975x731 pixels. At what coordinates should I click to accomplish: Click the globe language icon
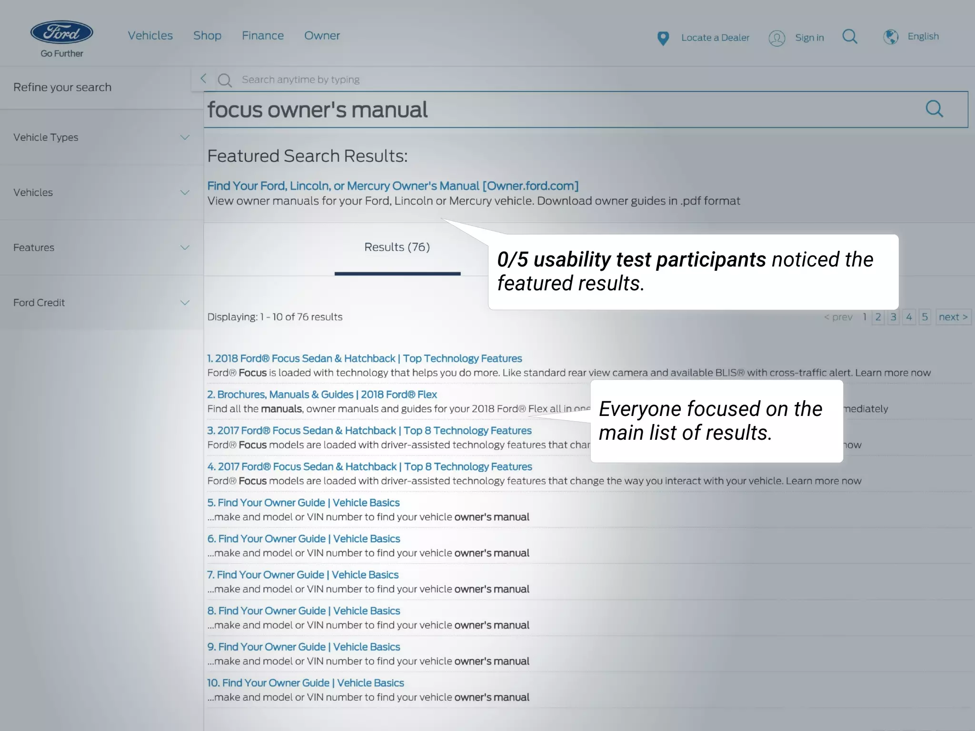tap(890, 37)
